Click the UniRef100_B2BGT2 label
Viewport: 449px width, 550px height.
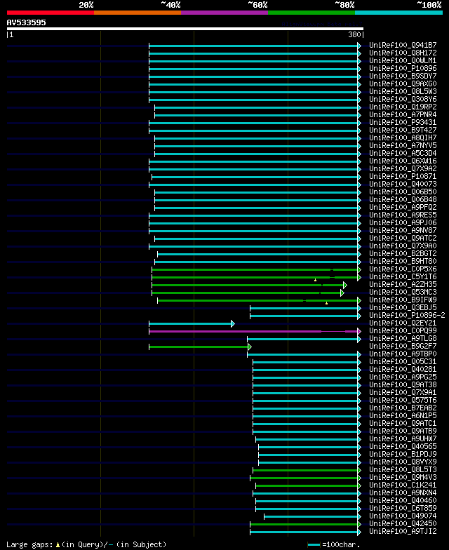(x=403, y=254)
